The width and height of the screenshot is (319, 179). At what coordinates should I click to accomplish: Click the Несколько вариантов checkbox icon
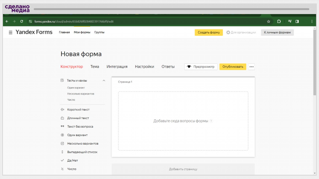(x=62, y=143)
